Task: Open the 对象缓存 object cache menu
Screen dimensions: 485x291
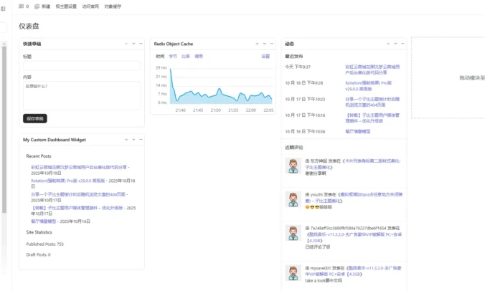Action: [113, 6]
